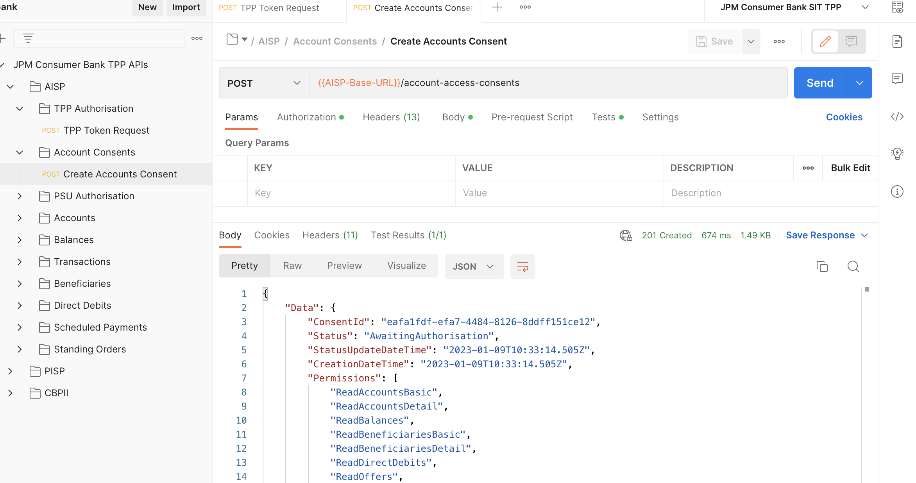
Task: Open the Test Results (1/1) tab
Action: [408, 235]
